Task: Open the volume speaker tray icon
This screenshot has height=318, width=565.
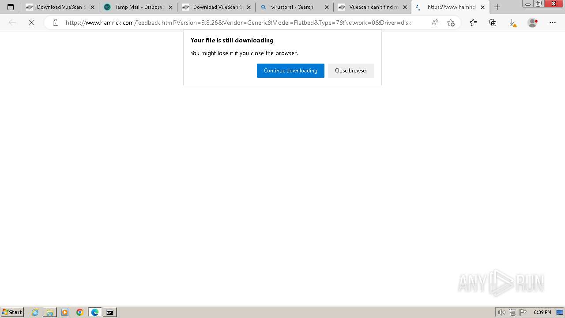Action: coord(501,312)
